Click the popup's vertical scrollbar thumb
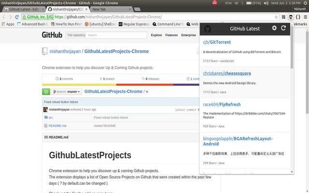This screenshot has width=309, height=193. click(x=292, y=47)
